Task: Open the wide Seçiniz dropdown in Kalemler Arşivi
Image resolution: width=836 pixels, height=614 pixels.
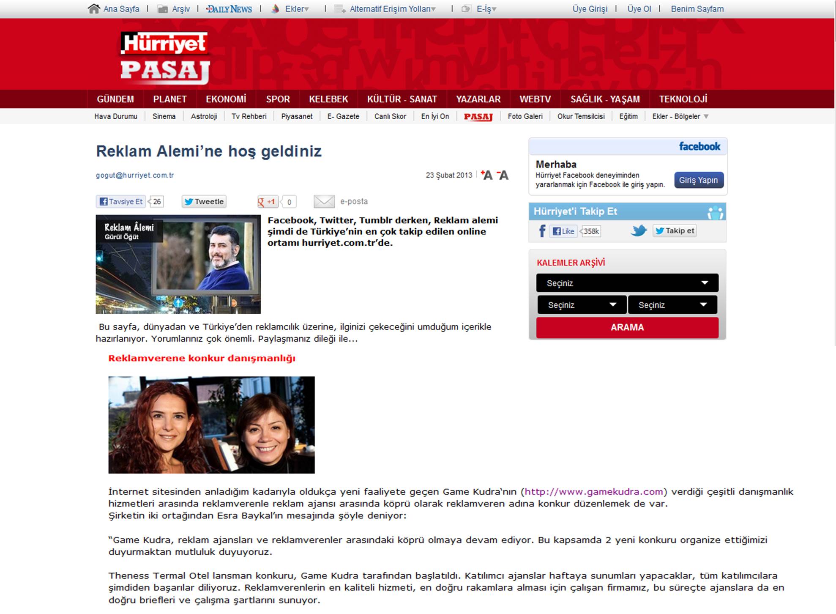Action: pyautogui.click(x=627, y=283)
